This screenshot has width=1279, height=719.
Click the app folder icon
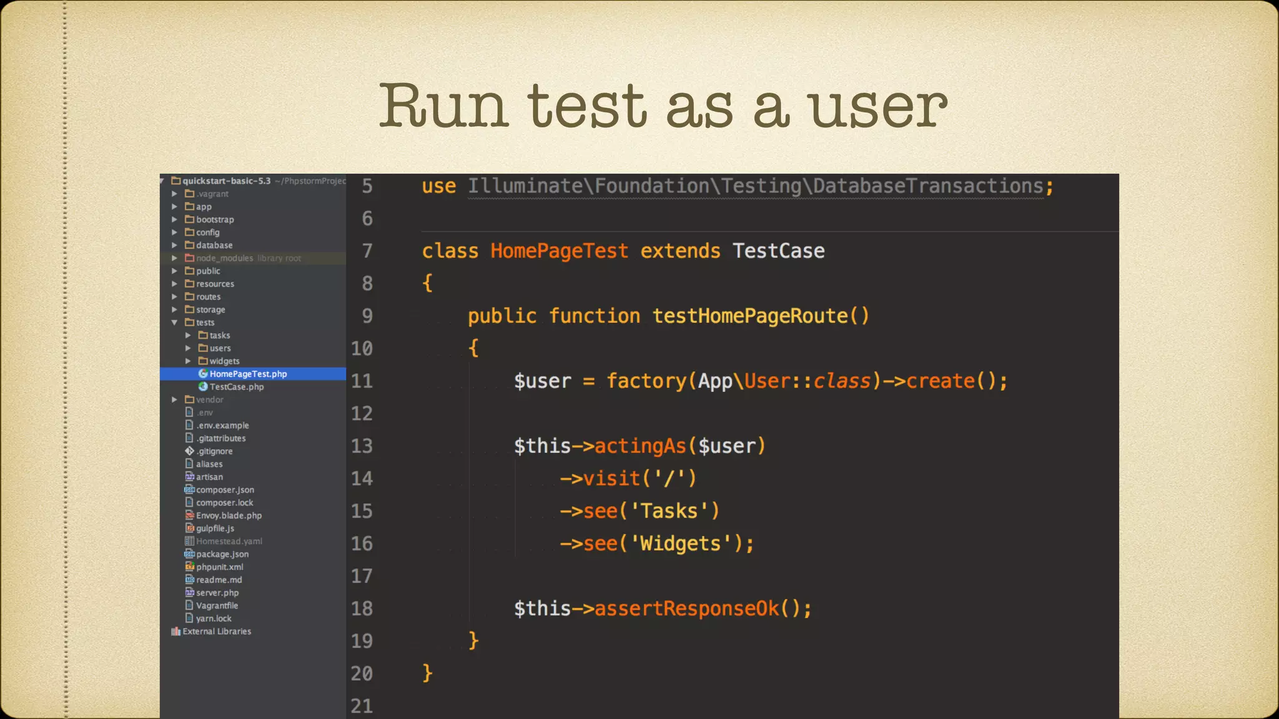coord(189,207)
